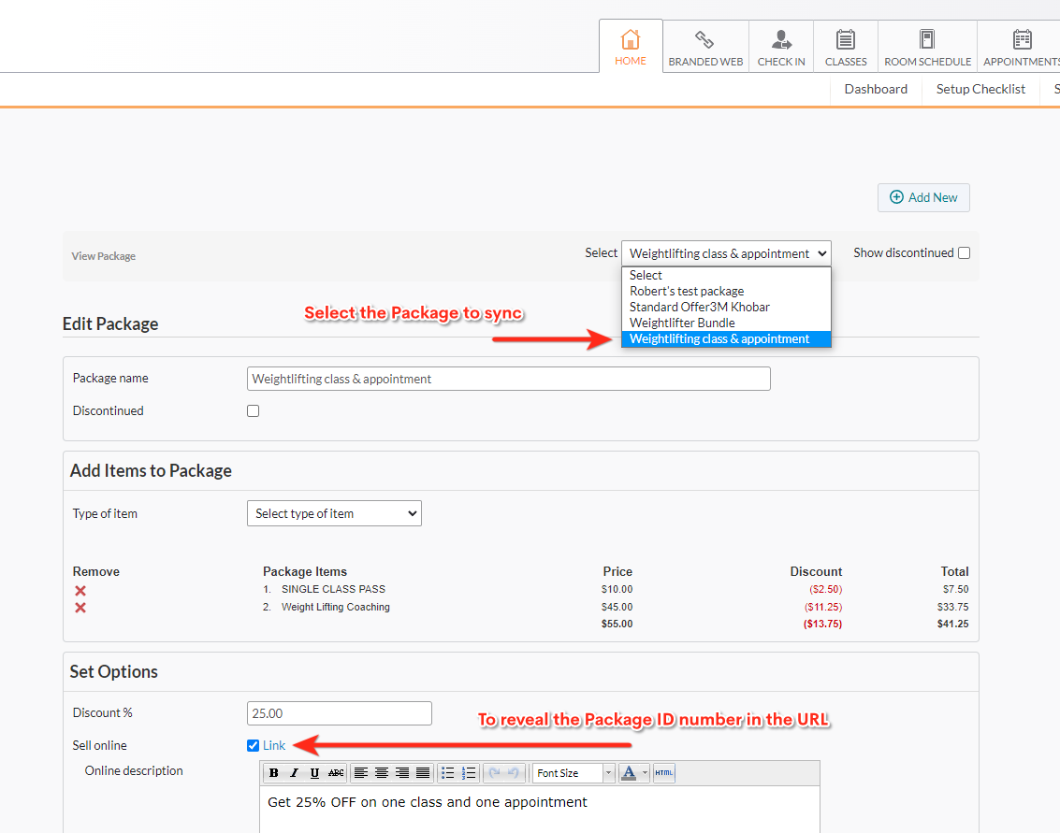1060x833 pixels.
Task: Center align the description text
Action: [382, 773]
